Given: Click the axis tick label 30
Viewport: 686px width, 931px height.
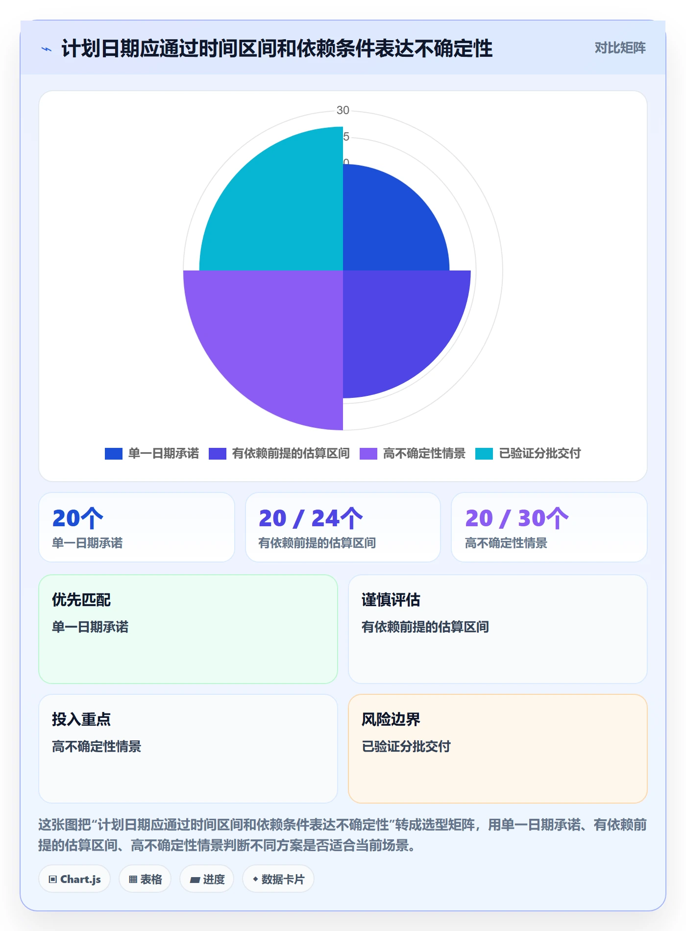Looking at the screenshot, I should 343,110.
